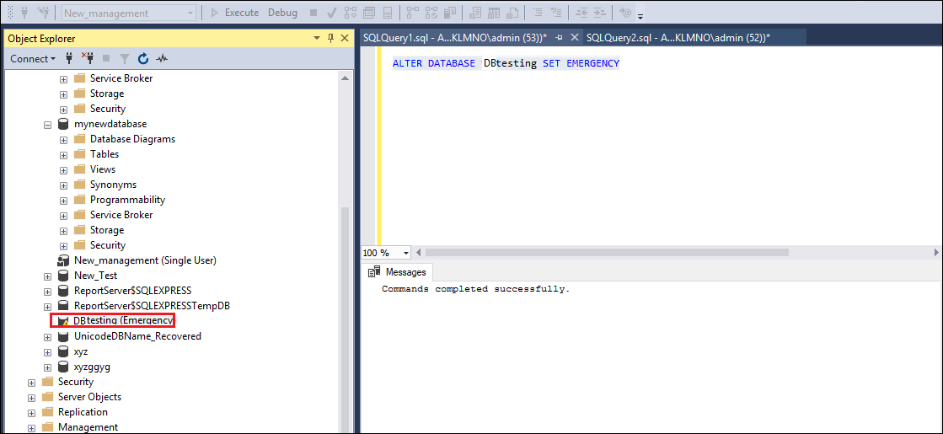
Task: Click the Object Explorer Filter funnel icon
Action: (125, 58)
